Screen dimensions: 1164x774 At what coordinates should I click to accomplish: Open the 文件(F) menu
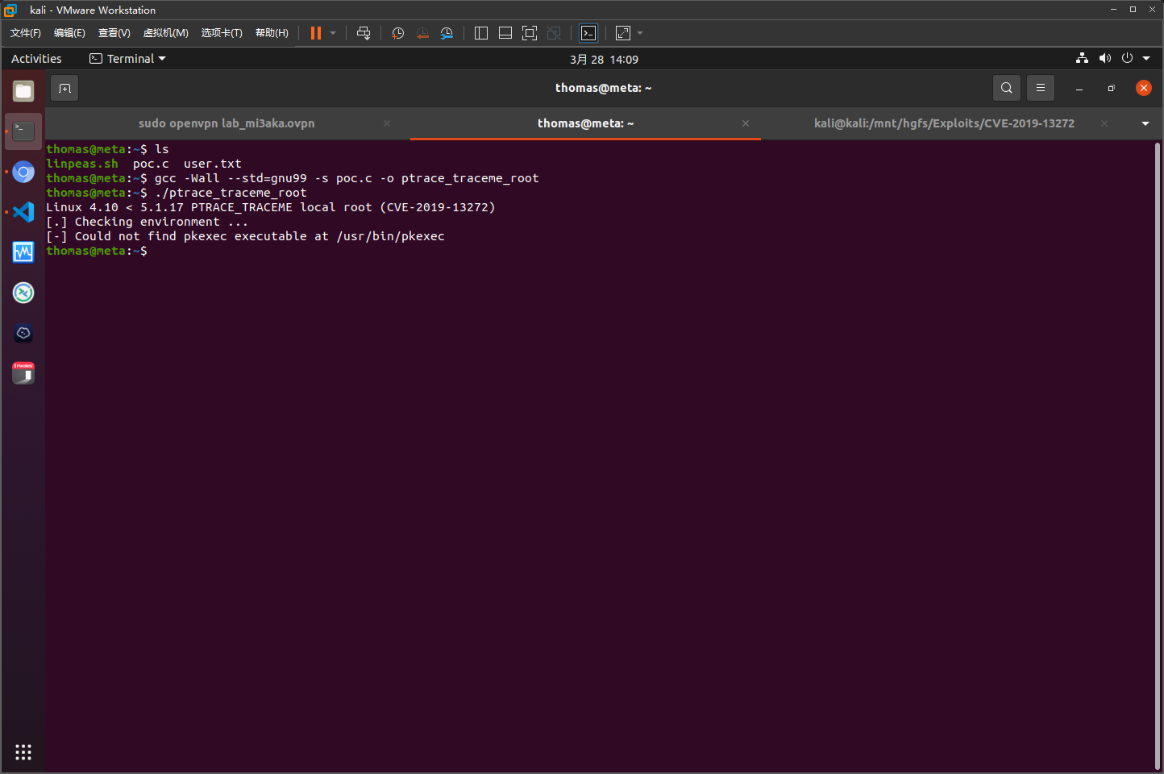(x=26, y=33)
